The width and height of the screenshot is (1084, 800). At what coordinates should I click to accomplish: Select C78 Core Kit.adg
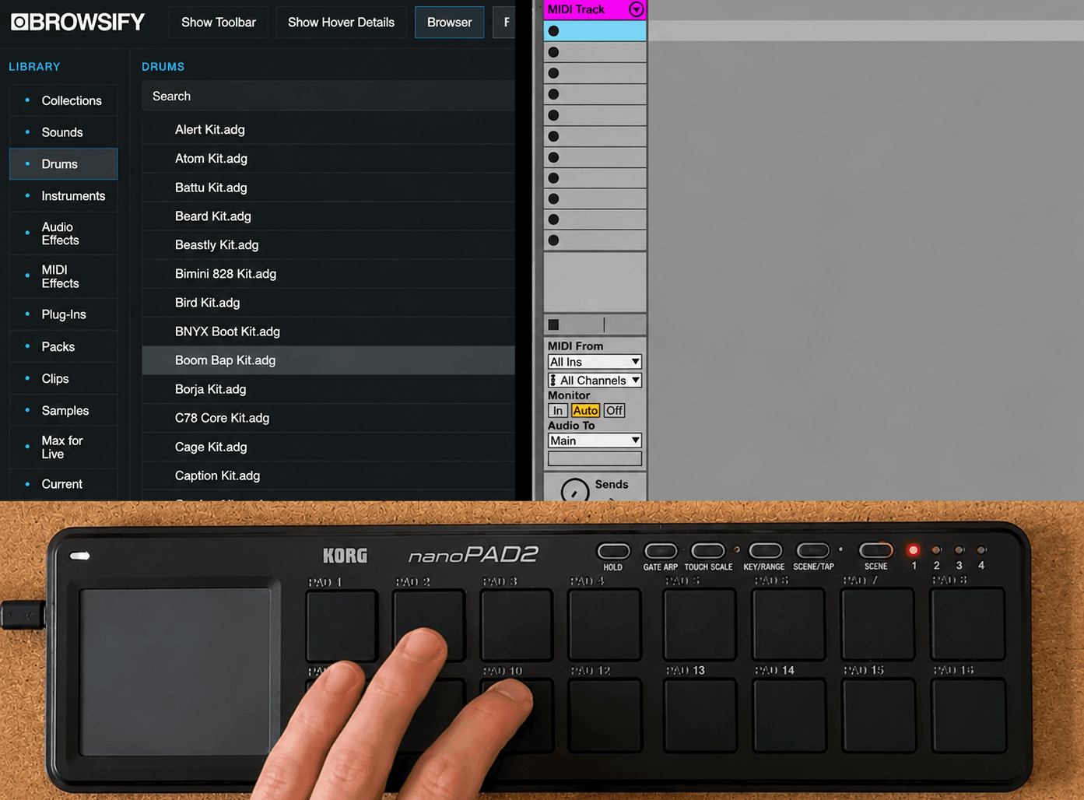[x=328, y=417]
